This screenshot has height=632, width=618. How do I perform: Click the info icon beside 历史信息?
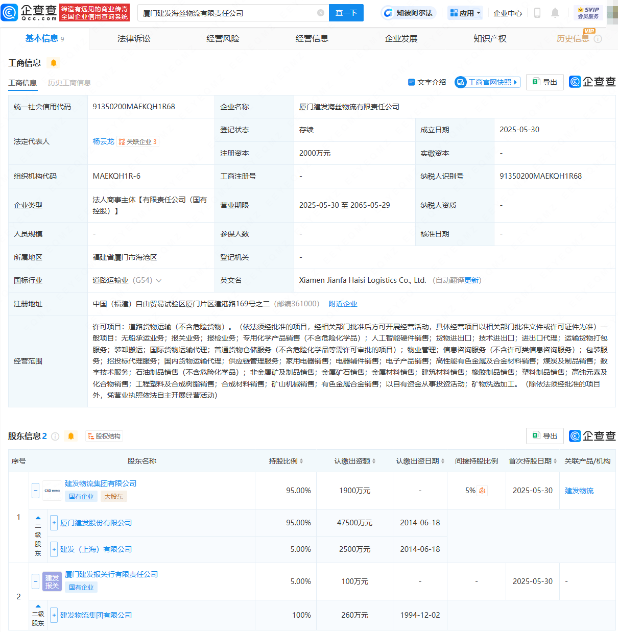click(x=598, y=39)
